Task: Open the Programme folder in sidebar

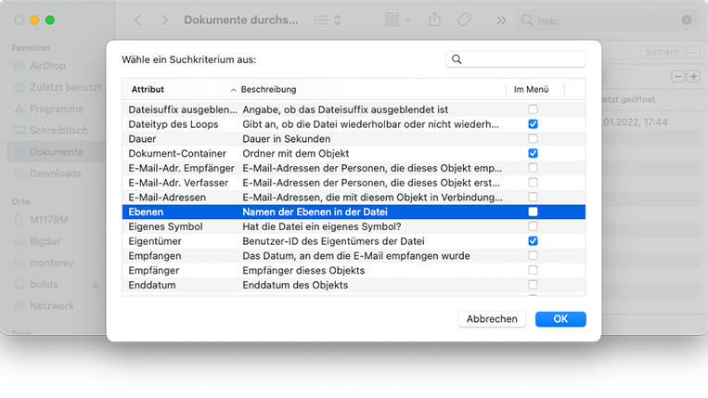Action: tap(56, 109)
